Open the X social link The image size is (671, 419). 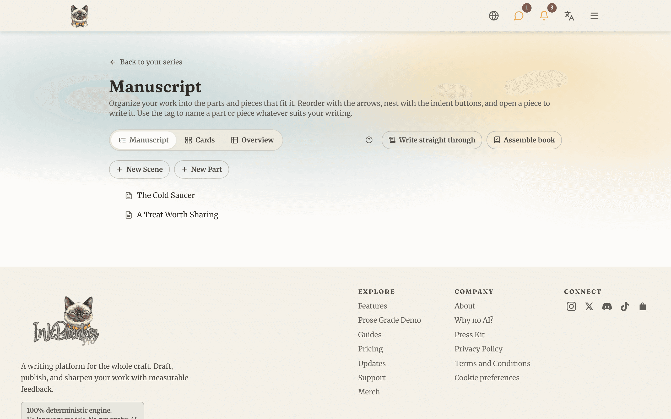click(x=589, y=306)
